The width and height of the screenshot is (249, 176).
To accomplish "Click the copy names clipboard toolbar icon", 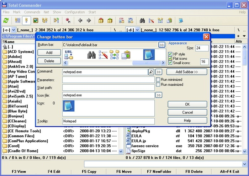I will 169,21.
